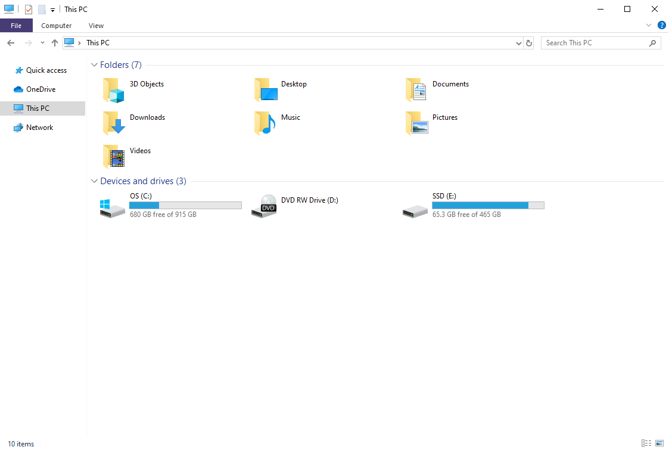Open the Videos folder icon
The height and width of the screenshot is (450, 669).
pos(113,157)
